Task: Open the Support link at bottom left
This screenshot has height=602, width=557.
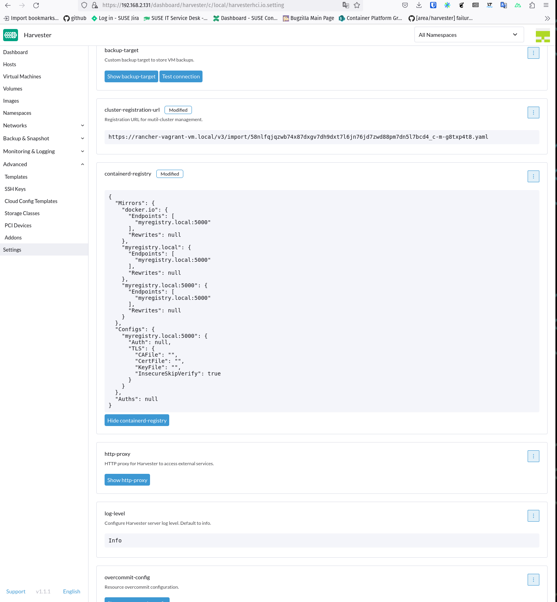Action: [16, 591]
